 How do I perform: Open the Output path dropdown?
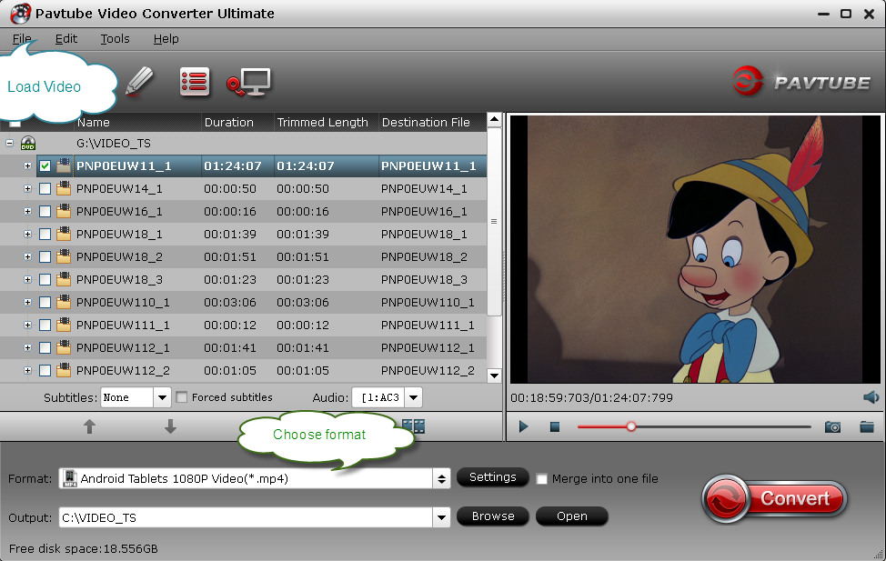point(441,517)
